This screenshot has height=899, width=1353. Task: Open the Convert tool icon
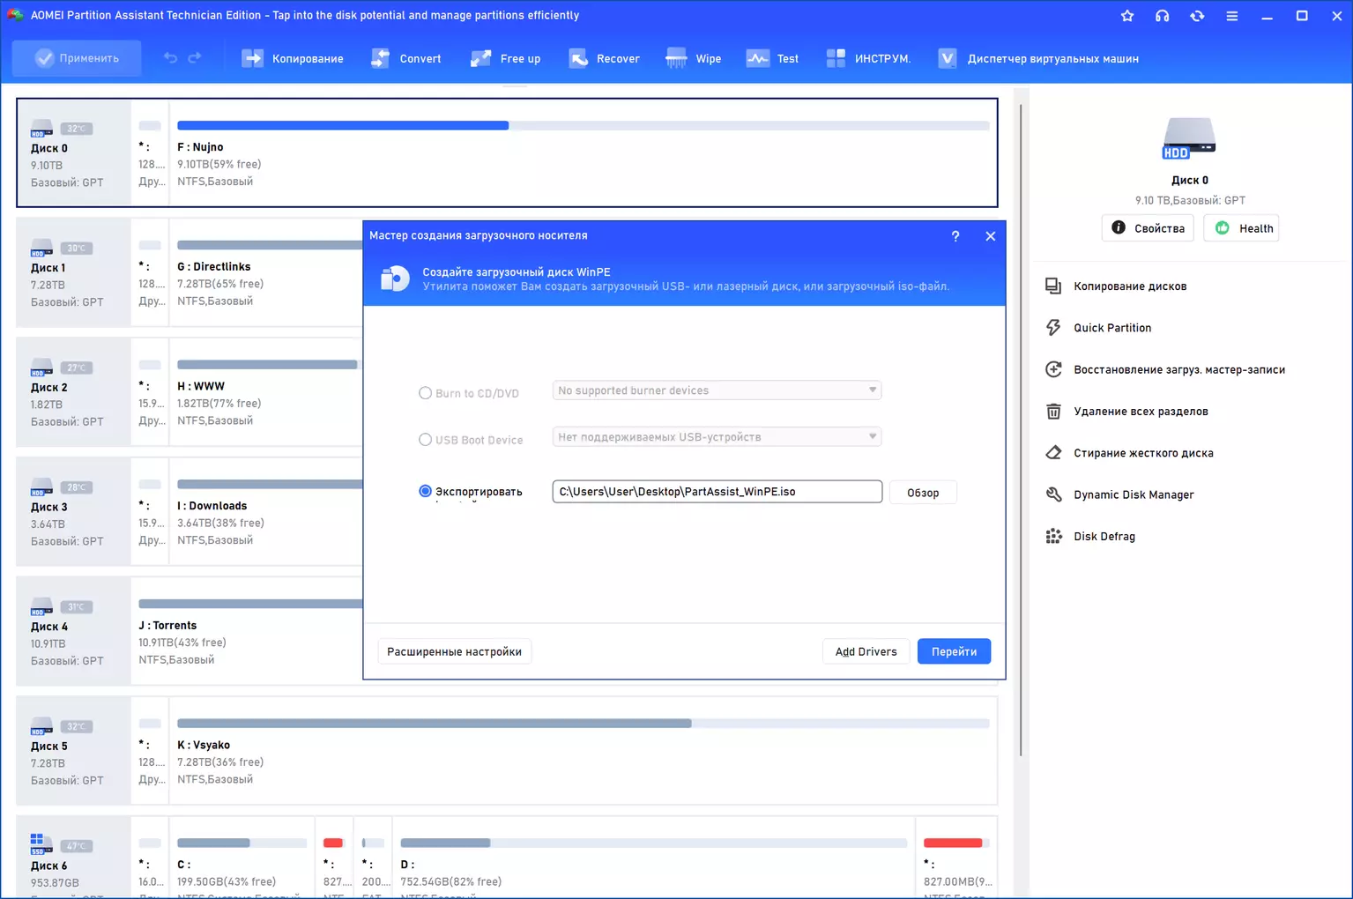[x=380, y=58]
